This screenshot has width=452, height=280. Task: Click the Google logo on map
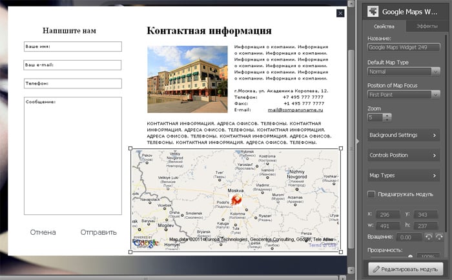coord(145,243)
